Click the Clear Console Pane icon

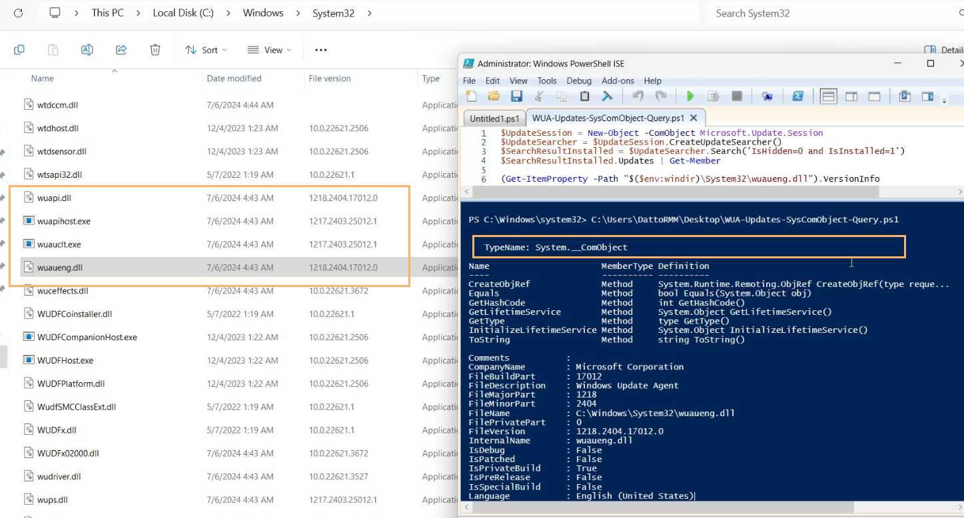(x=607, y=97)
